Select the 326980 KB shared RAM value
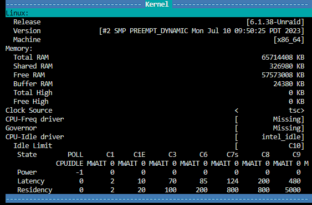Image resolution: width=312 pixels, height=205 pixels. pos(287,66)
